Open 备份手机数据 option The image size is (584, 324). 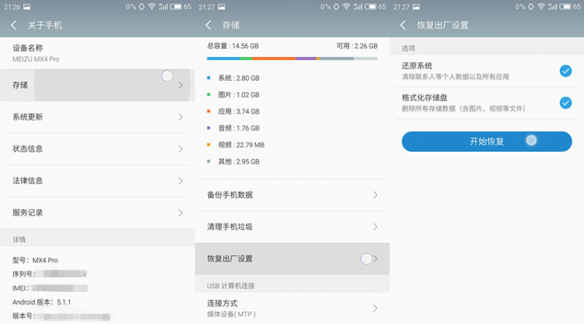pos(292,195)
